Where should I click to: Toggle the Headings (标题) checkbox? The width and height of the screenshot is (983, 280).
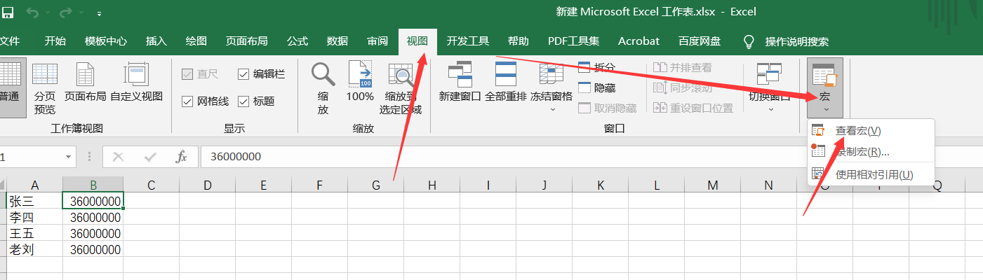pyautogui.click(x=244, y=101)
